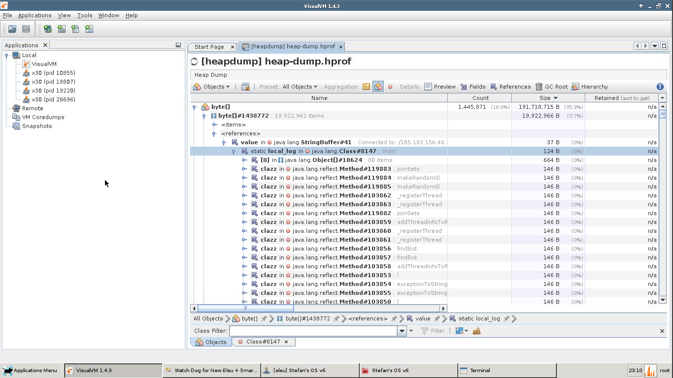The width and height of the screenshot is (673, 378).
Task: Switch to the Start Page tab
Action: coord(209,47)
